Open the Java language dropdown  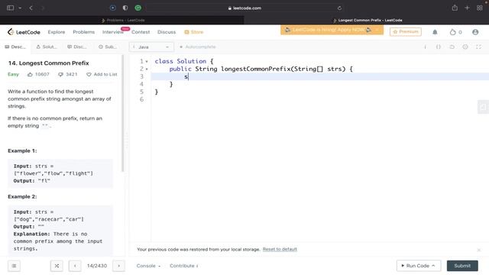coord(151,47)
